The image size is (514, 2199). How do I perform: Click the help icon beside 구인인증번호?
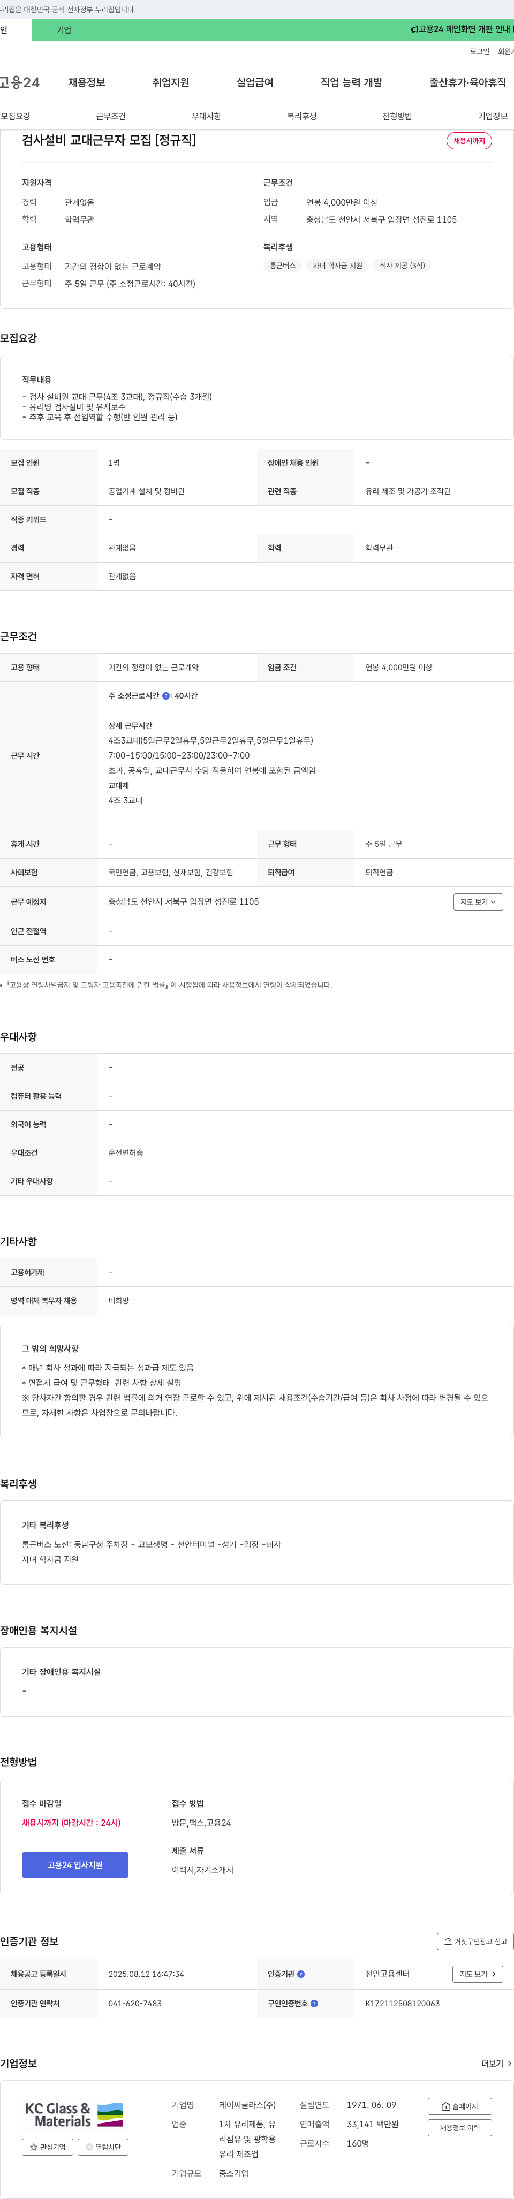(314, 2004)
